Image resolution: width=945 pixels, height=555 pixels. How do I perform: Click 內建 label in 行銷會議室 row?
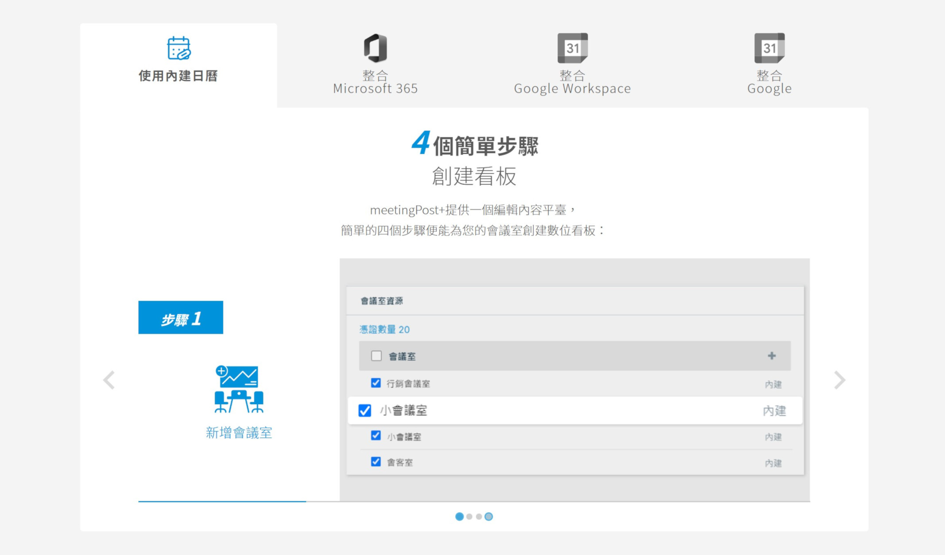773,384
